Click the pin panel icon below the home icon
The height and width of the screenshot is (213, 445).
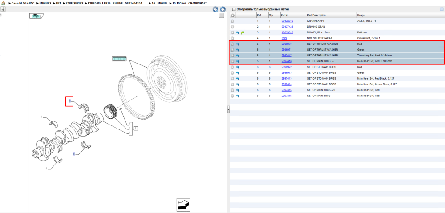3,9
